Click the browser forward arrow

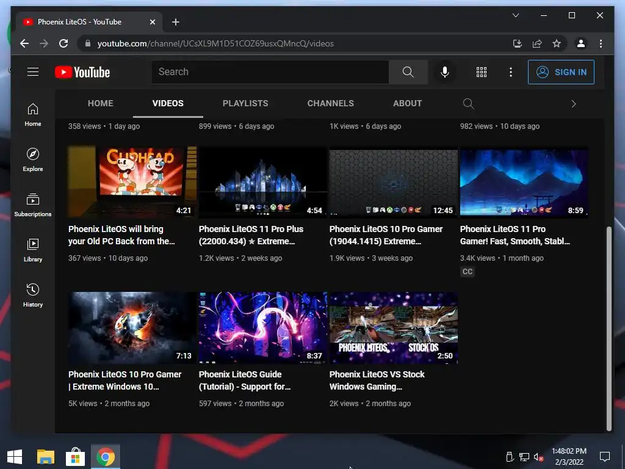pos(44,43)
